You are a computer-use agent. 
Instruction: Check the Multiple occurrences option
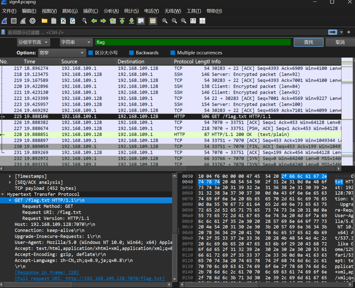click(x=173, y=53)
